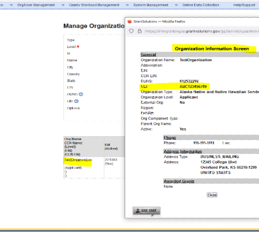Screen dimensions: 259x232
Task: Click the UEI help question mark icon
Action: pyautogui.click(x=76, y=101)
